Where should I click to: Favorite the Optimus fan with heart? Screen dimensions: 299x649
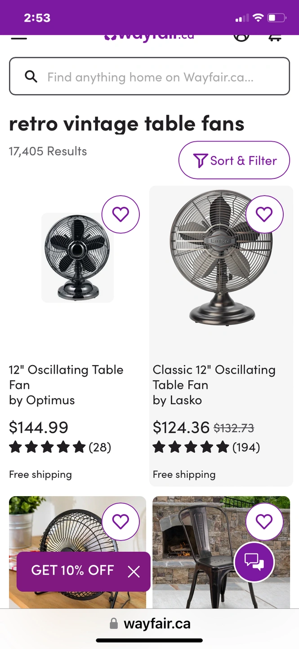[120, 214]
